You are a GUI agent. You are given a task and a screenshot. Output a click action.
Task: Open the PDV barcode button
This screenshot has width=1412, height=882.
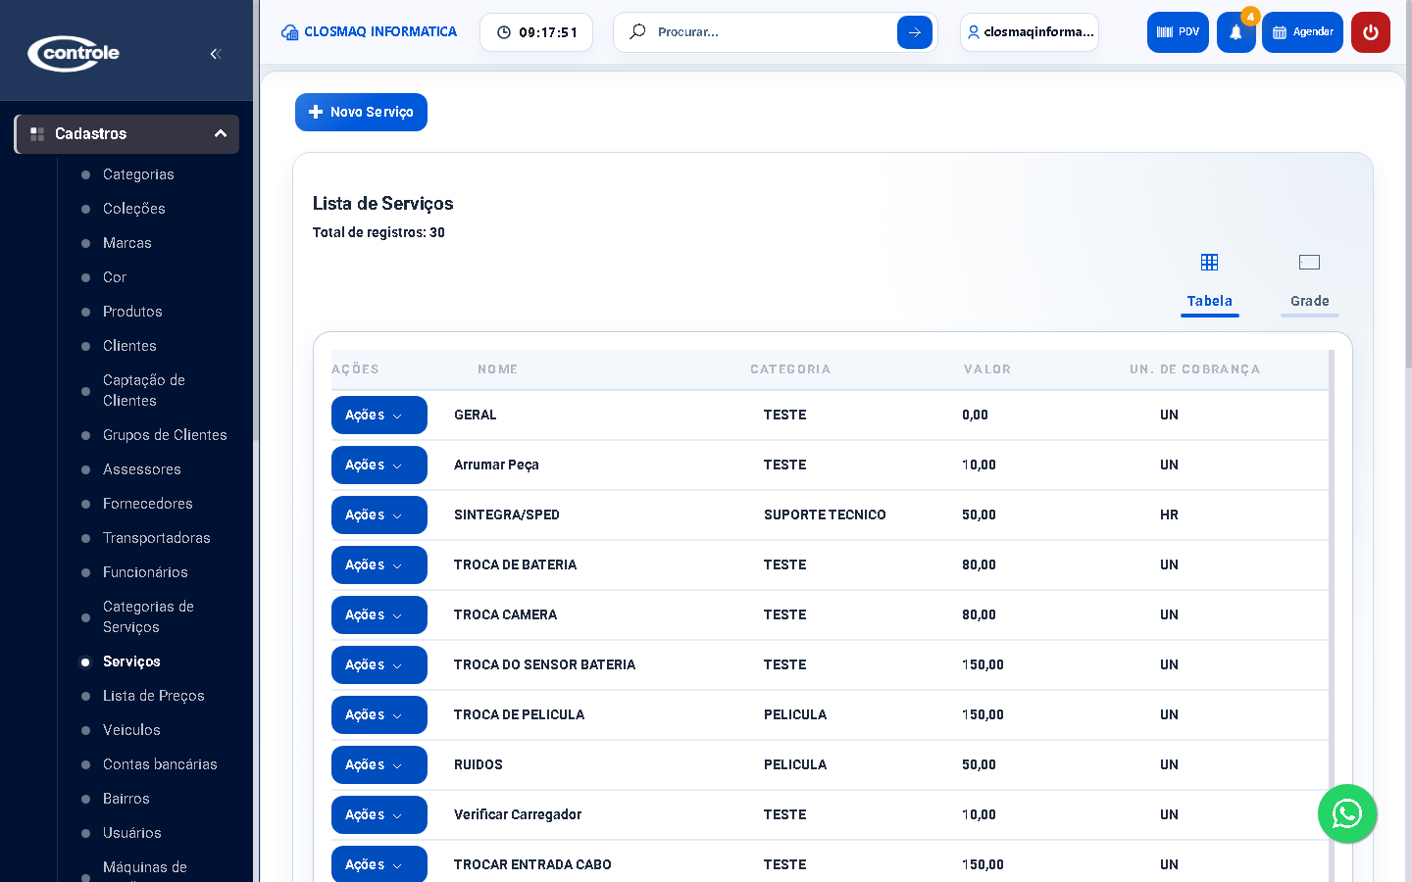click(x=1178, y=32)
